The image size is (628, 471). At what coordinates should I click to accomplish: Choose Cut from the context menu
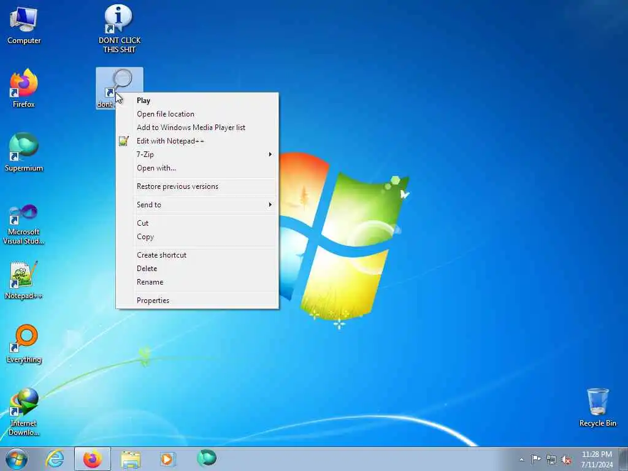tap(197, 223)
